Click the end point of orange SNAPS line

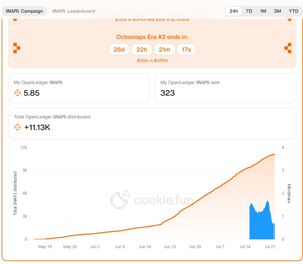[274, 154]
